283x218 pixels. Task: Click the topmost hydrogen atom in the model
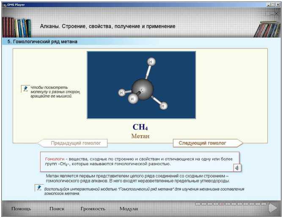coord(151,62)
